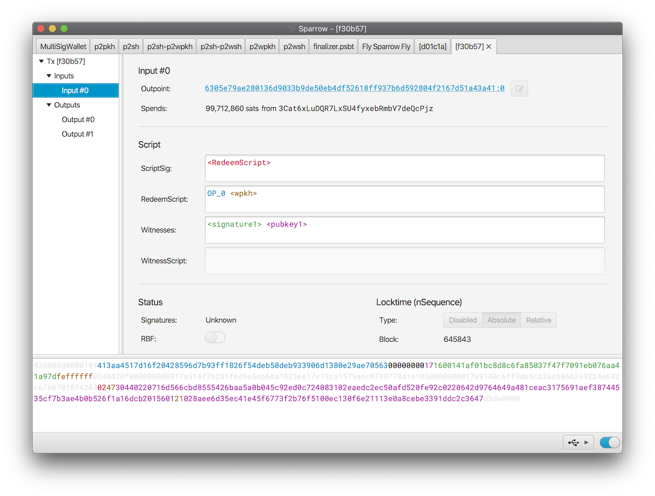Click inside the RedeemScript field

click(x=405, y=199)
